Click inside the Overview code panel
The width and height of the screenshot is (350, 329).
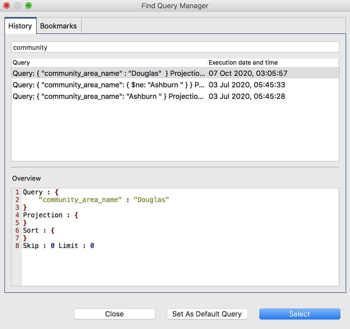175,263
